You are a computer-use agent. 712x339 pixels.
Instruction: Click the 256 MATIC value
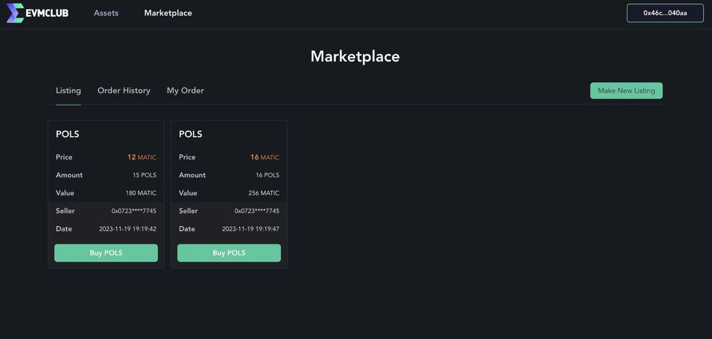tap(264, 193)
